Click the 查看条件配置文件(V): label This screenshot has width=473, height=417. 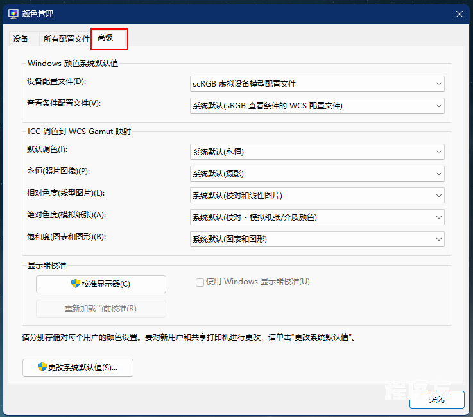(64, 103)
